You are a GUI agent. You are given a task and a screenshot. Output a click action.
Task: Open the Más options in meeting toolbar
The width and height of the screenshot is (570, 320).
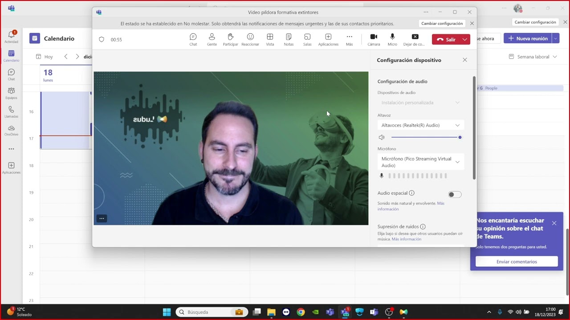(349, 40)
